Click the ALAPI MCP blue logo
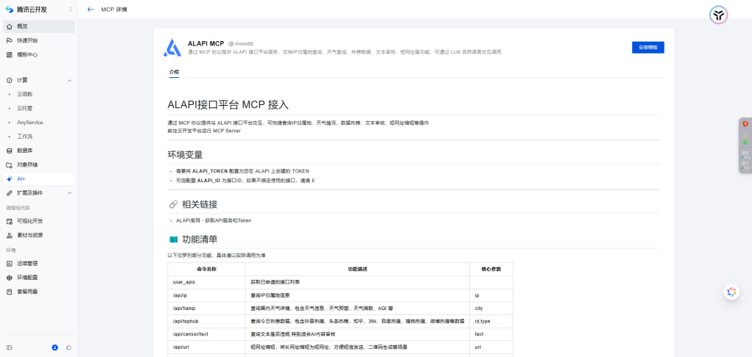The height and width of the screenshot is (357, 752). point(172,48)
